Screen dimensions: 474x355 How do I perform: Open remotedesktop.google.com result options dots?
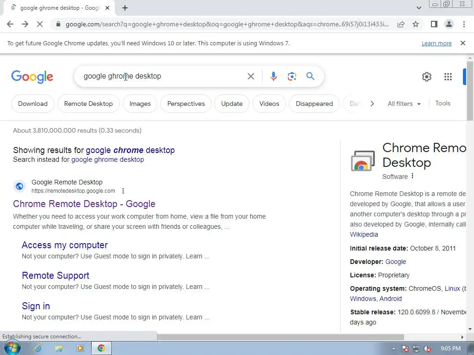123,191
